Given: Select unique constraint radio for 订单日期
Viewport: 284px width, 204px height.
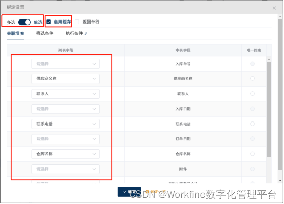Looking at the screenshot, I should coord(252,139).
